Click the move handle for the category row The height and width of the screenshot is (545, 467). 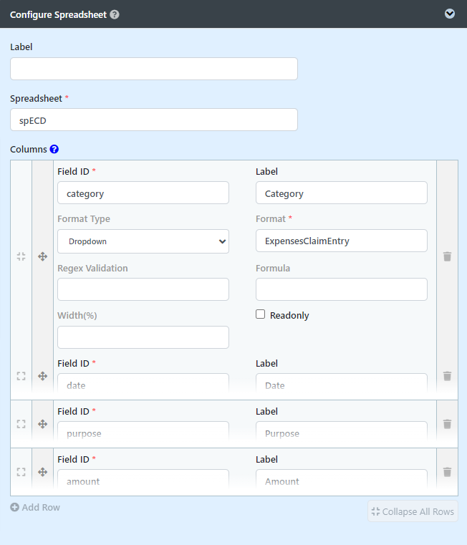42,256
